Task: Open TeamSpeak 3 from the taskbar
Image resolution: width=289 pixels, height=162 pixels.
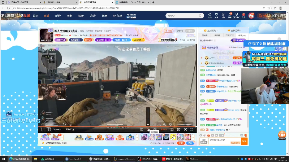Action: pyautogui.click(x=73, y=159)
